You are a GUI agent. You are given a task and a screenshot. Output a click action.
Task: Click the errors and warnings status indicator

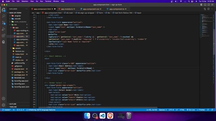[20, 110]
